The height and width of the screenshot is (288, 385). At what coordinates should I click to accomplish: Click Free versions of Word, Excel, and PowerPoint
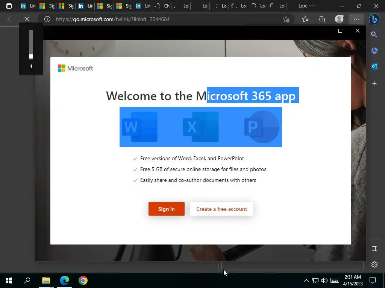[x=192, y=159]
